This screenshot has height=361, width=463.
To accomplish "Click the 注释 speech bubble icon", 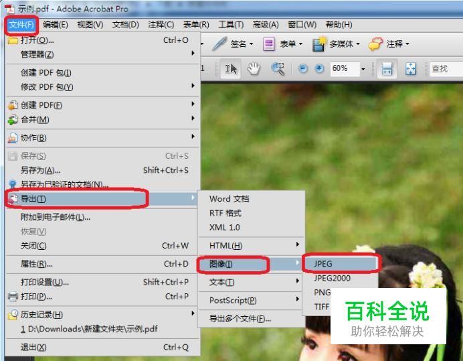I will coord(375,44).
